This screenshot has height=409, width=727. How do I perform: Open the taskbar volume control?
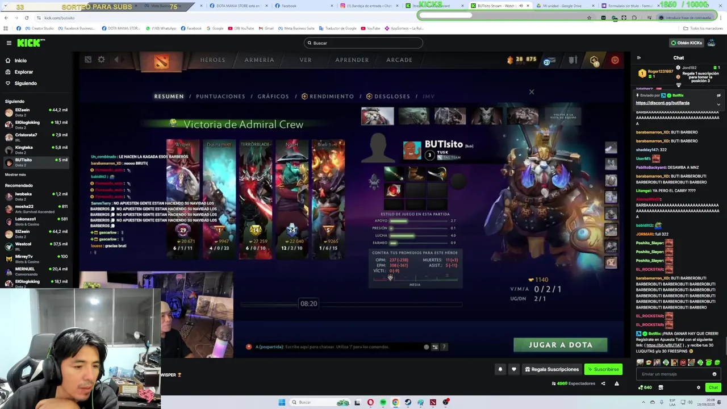(689, 402)
